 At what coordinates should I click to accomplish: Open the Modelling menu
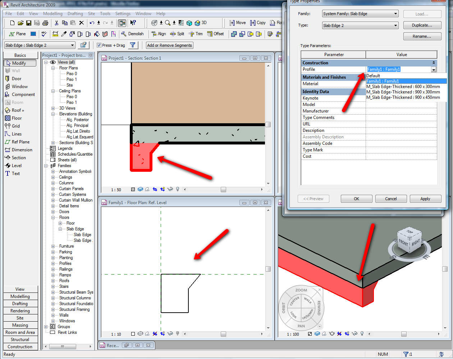[52, 14]
